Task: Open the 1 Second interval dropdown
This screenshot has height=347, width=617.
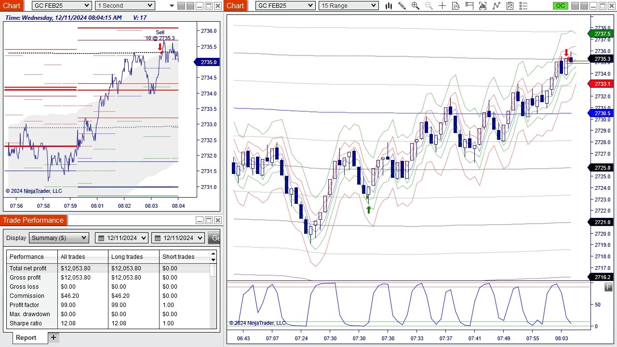Action: pos(124,6)
